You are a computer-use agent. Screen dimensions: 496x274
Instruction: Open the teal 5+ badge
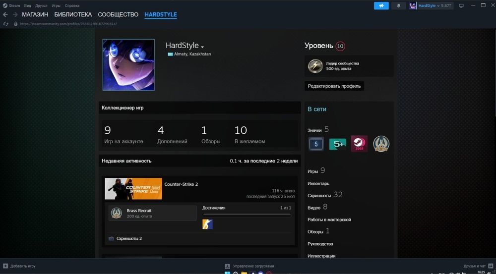click(x=337, y=144)
